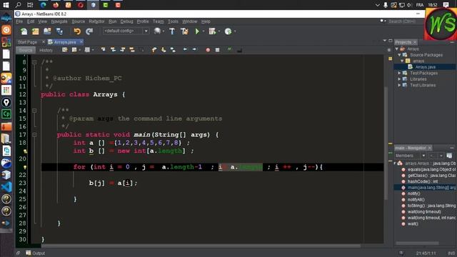
Task: Click the Navigator horizontal scrollbar
Action: point(417,243)
